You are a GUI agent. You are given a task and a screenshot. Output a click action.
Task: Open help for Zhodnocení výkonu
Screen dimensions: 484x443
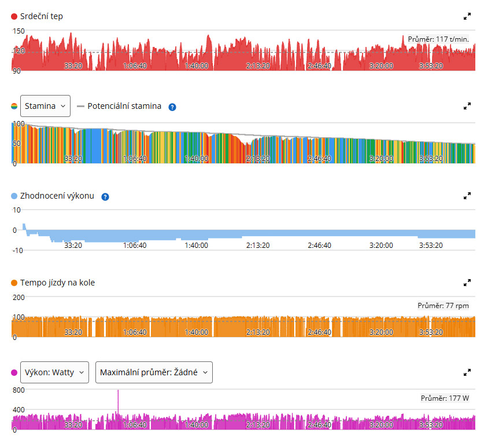coord(105,197)
